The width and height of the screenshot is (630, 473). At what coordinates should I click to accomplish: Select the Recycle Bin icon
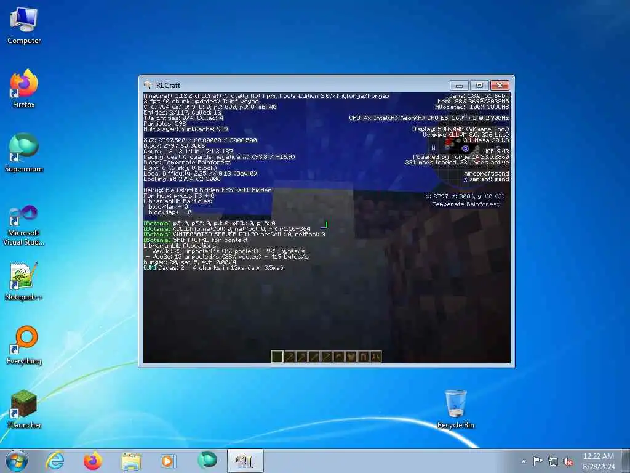(456, 409)
